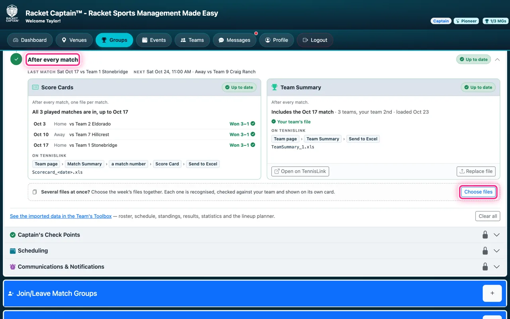Click Team Summary breadcrumb chip under On TennisLink
Viewport: 510px width, 319px height.
coord(323,139)
